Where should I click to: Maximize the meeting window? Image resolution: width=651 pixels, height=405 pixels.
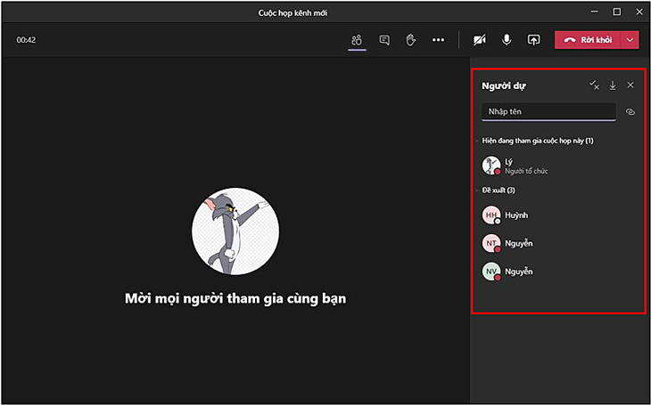tap(617, 12)
